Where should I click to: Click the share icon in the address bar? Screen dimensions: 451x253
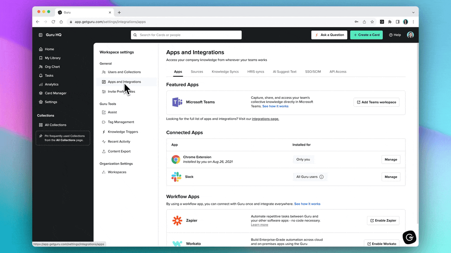365,22
